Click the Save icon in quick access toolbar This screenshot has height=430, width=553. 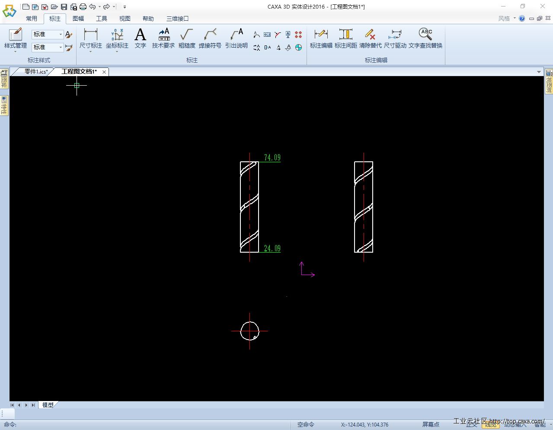[64, 7]
